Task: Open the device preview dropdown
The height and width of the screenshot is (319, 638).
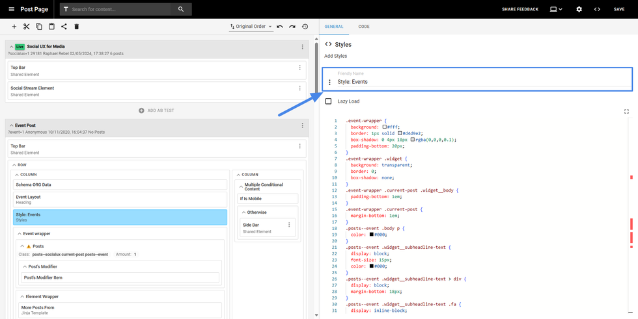Action: point(556,9)
